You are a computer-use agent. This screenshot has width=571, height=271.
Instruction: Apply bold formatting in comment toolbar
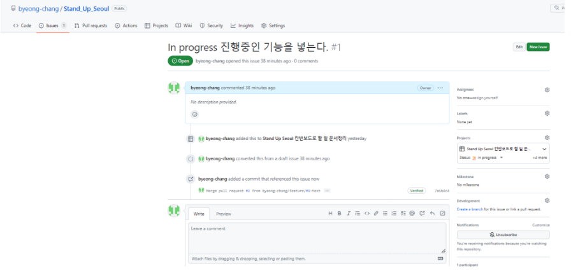[x=339, y=214]
